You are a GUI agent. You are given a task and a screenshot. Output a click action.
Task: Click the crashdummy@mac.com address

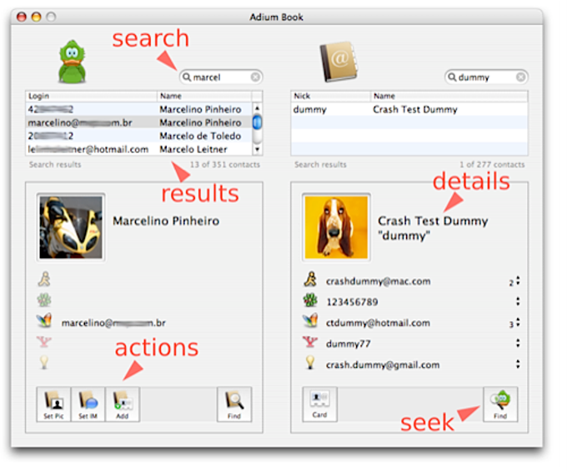pyautogui.click(x=379, y=281)
